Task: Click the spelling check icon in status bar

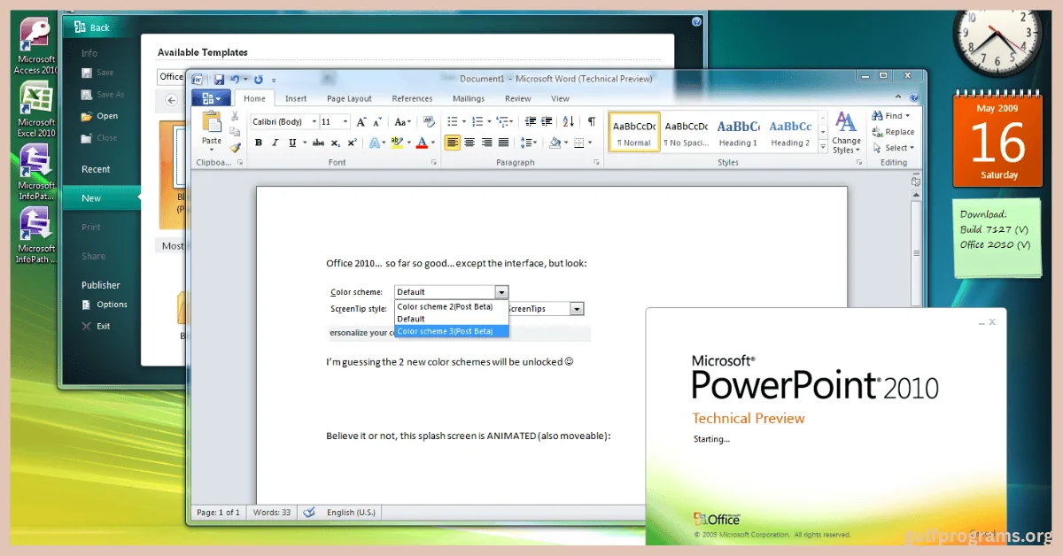Action: pos(308,512)
